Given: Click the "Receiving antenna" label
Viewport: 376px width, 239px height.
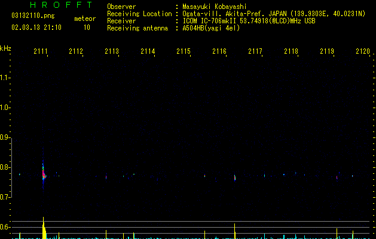Looking at the screenshot, I should click(137, 28).
